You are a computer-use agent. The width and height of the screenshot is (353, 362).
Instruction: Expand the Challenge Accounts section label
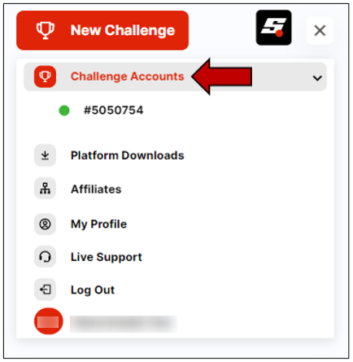(127, 76)
